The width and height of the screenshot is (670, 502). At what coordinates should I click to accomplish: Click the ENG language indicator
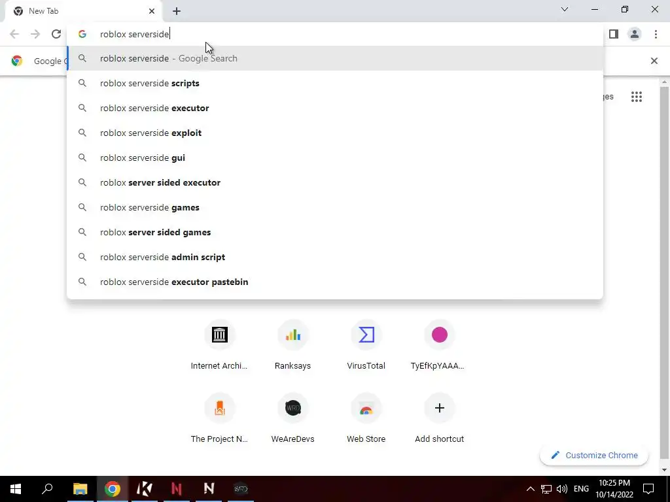581,489
